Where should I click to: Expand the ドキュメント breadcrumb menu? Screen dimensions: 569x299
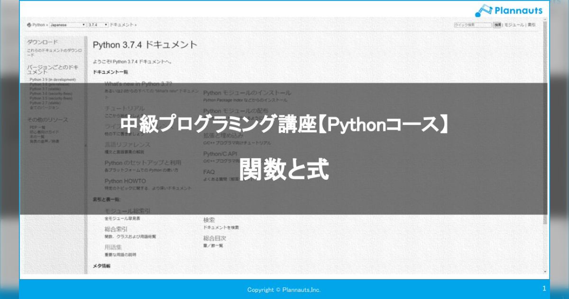[x=121, y=25]
